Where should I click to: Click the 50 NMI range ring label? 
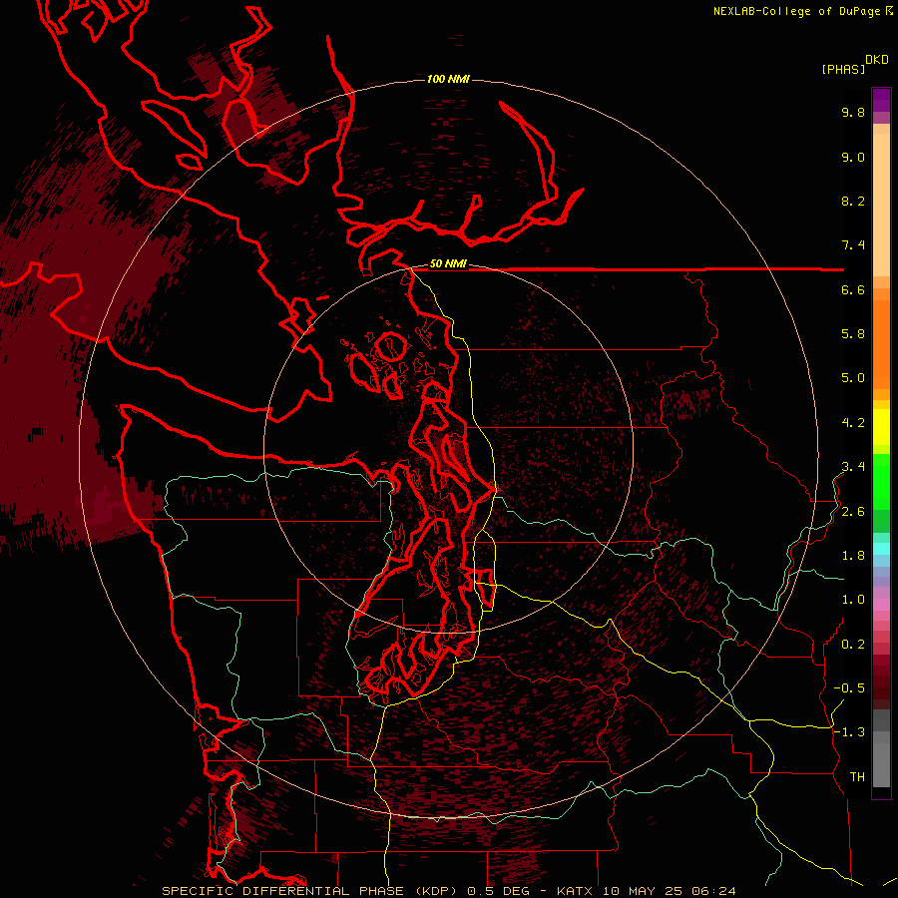tap(448, 264)
